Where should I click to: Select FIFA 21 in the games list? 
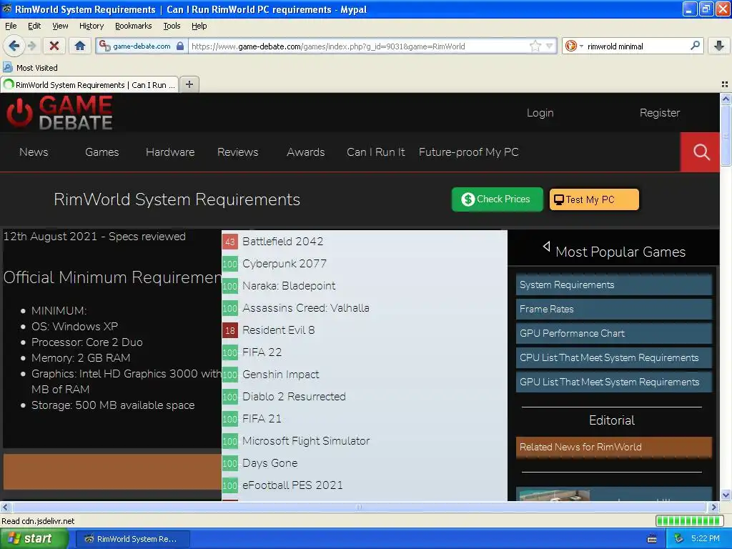click(x=262, y=419)
